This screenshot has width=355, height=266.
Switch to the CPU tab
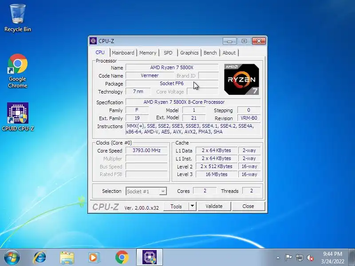click(100, 52)
